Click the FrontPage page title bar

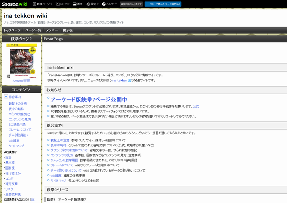164,39
